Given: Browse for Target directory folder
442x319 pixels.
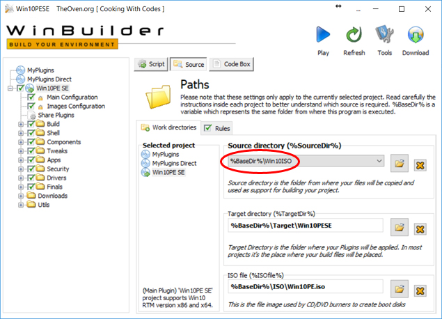Looking at the screenshot, I should tap(400, 227).
